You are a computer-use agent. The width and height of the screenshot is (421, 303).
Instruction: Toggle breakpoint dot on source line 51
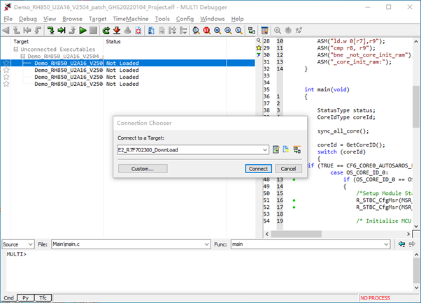point(294,200)
